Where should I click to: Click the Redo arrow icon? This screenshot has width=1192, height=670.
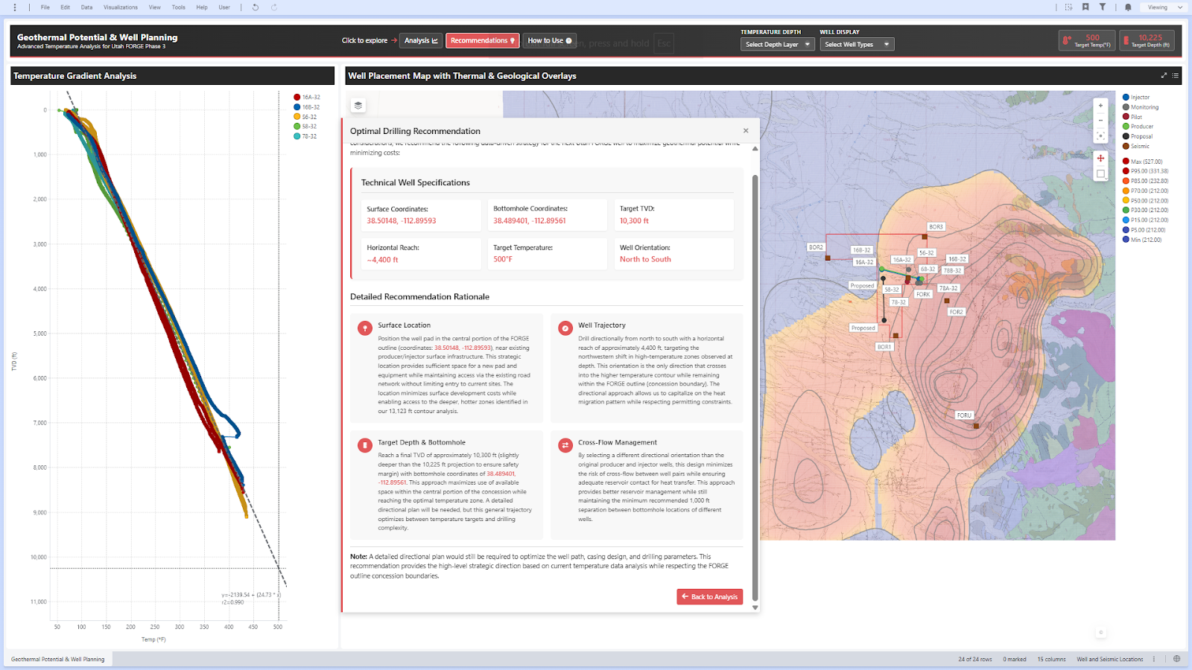274,7
